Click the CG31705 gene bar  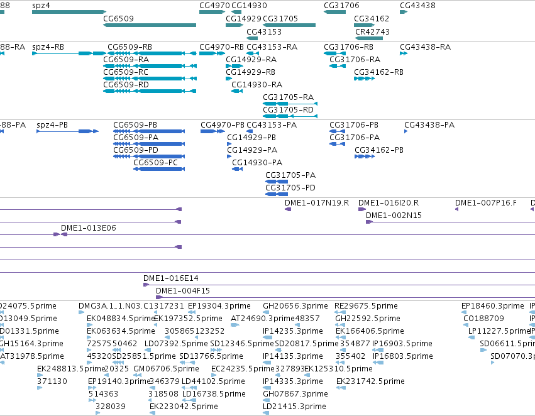point(289,25)
